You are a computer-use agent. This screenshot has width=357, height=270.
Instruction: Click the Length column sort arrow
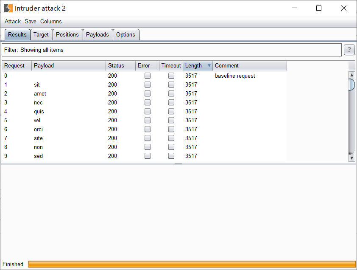click(x=209, y=66)
